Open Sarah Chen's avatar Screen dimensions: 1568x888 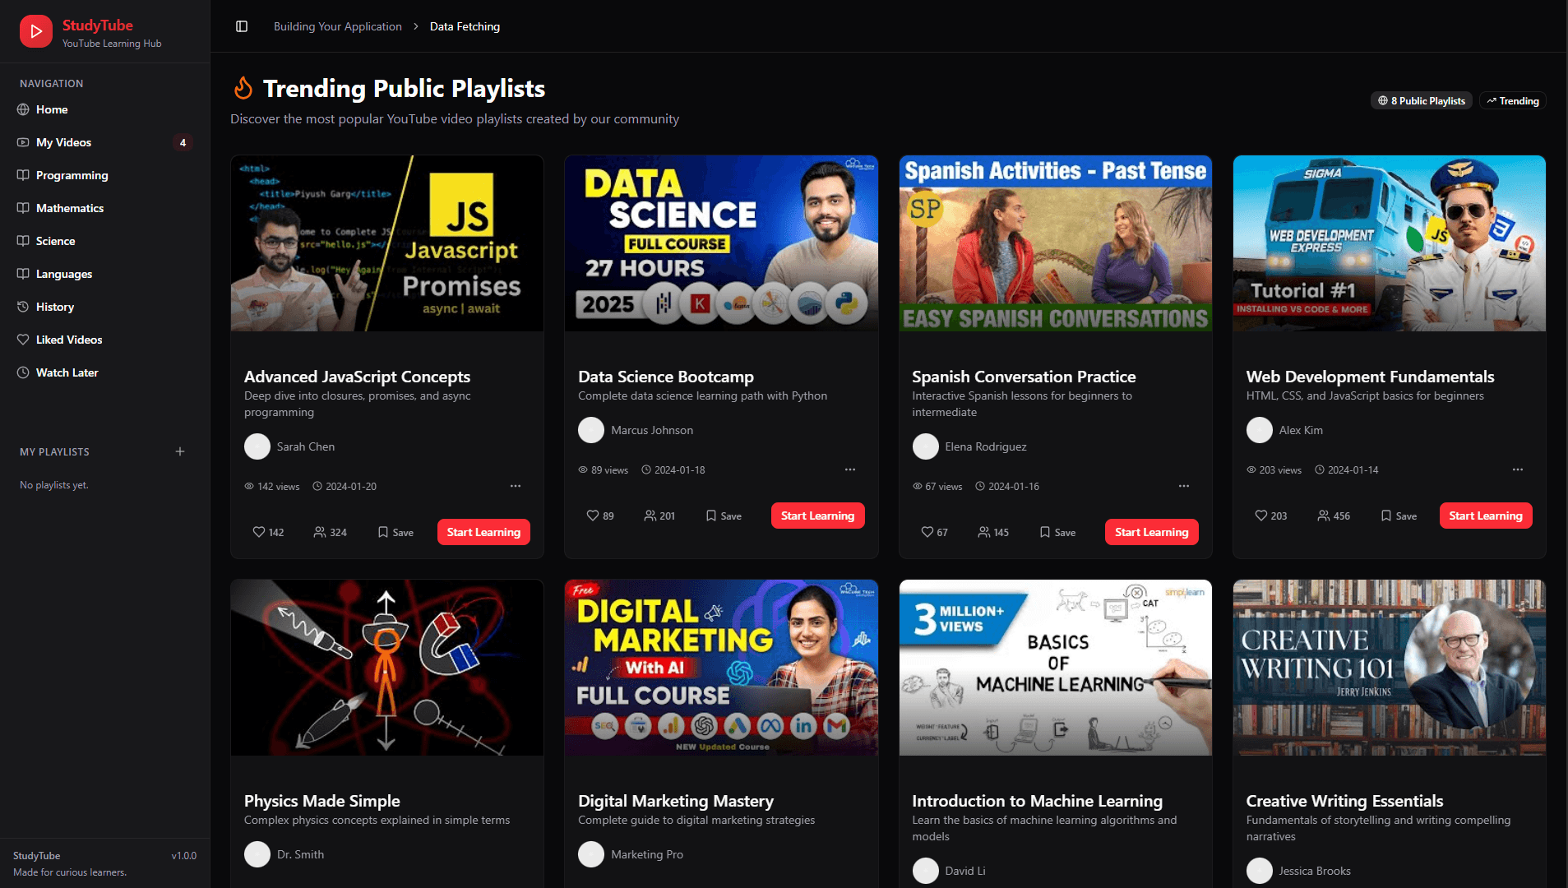tap(257, 446)
